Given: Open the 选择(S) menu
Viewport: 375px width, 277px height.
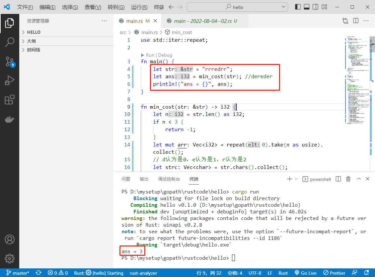Looking at the screenshot, I should (x=70, y=7).
